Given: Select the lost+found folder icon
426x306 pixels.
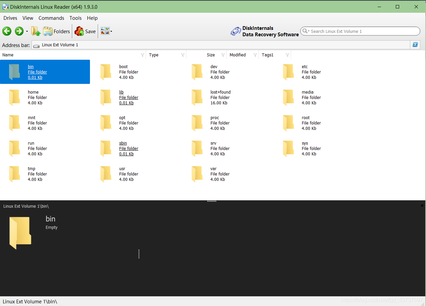Looking at the screenshot, I should [197, 97].
